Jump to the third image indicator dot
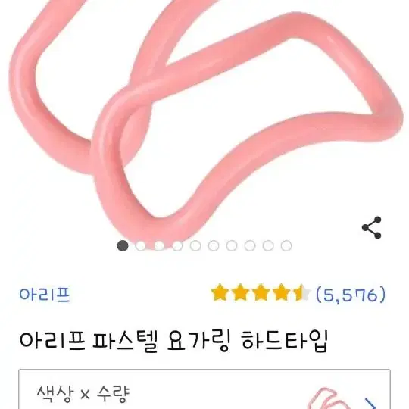The image size is (409, 409). coord(159,245)
